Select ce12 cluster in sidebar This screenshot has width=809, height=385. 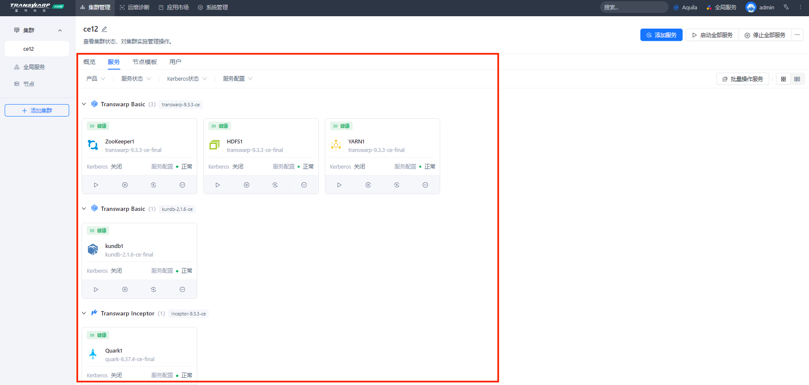point(37,49)
